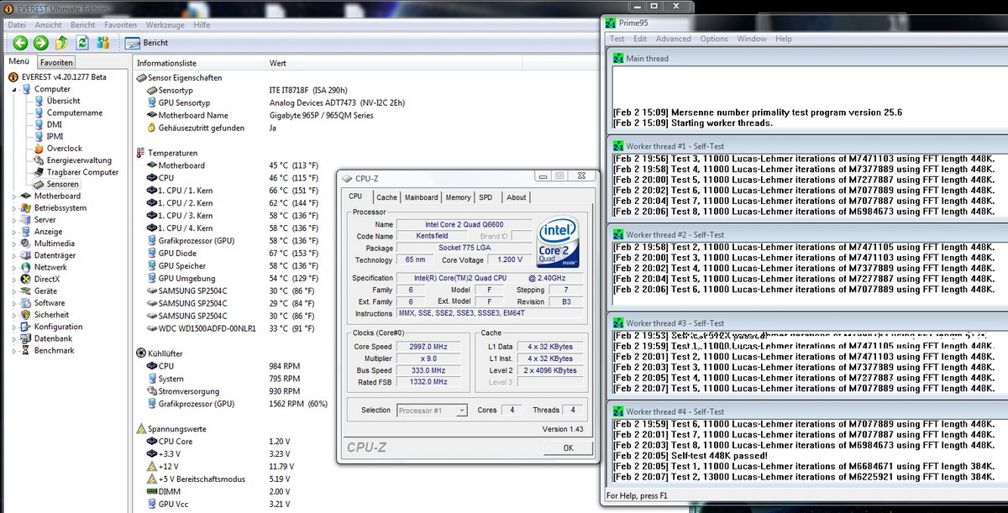This screenshot has height=513, width=1008.
Task: Expand the Motherboard tree node
Action: pyautogui.click(x=14, y=196)
